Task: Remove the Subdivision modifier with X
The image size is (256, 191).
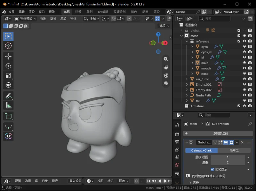Action: 242,142
